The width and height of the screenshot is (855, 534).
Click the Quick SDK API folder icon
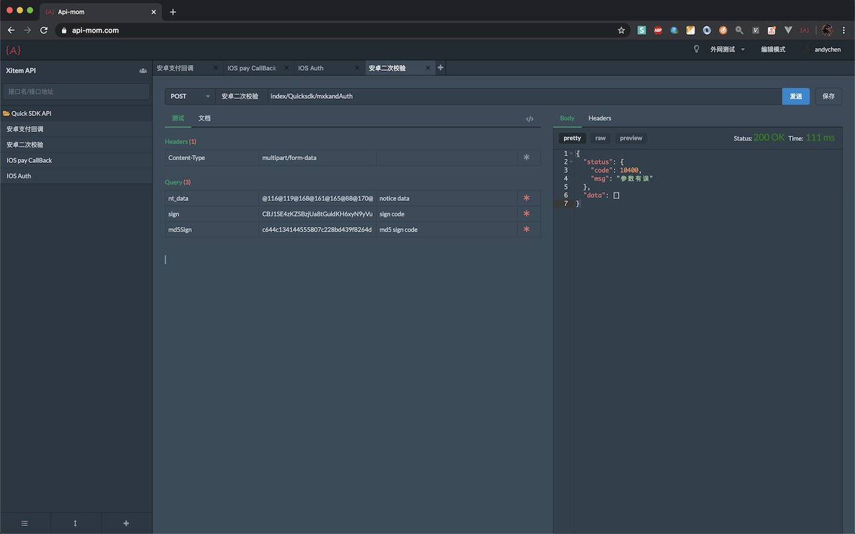pos(6,113)
